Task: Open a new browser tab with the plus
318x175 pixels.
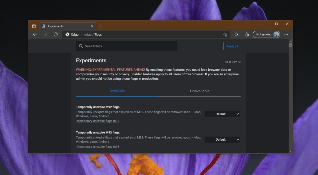Action: (100, 26)
